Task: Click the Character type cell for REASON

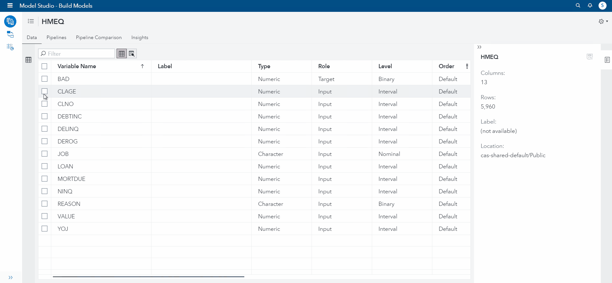Action: [x=282, y=204]
